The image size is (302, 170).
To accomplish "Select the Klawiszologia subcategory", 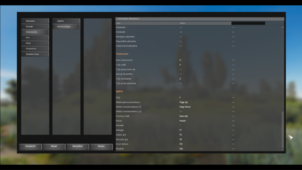I will [66, 27].
